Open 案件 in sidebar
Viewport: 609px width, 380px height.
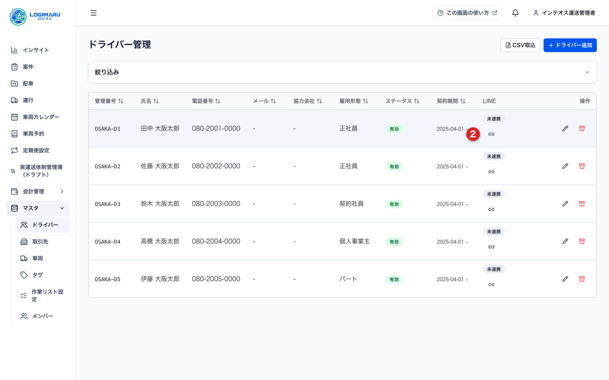(x=38, y=67)
